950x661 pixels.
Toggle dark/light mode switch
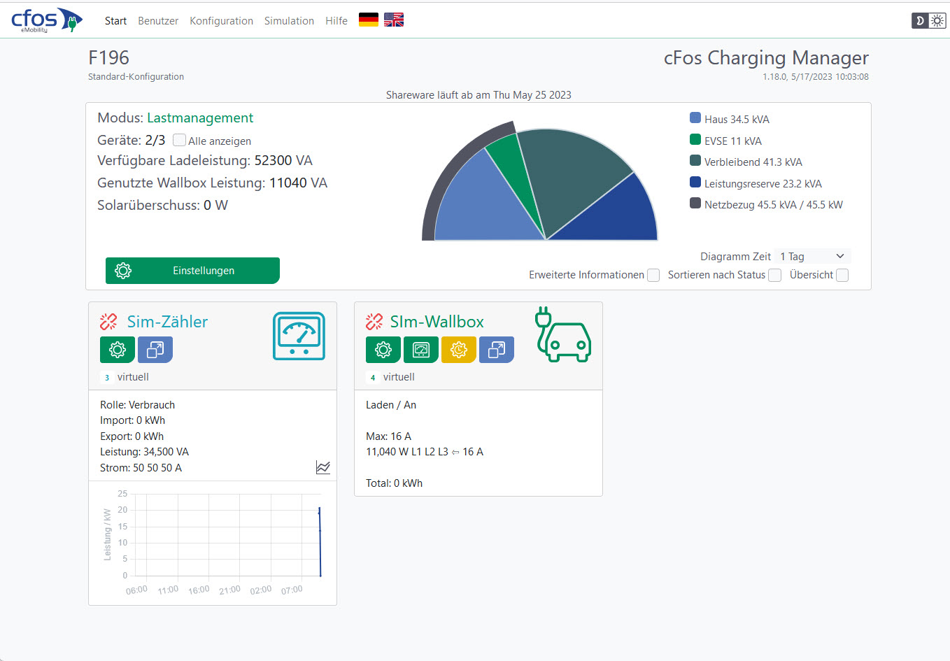(929, 21)
